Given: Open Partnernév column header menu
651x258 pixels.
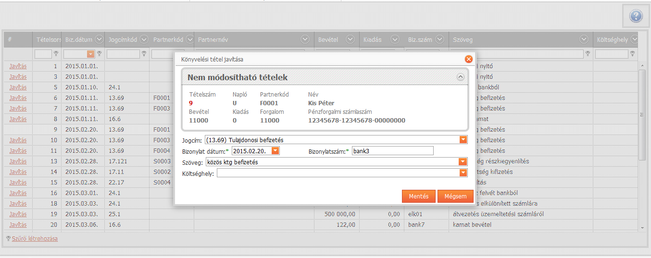Looking at the screenshot, I should pos(305,39).
